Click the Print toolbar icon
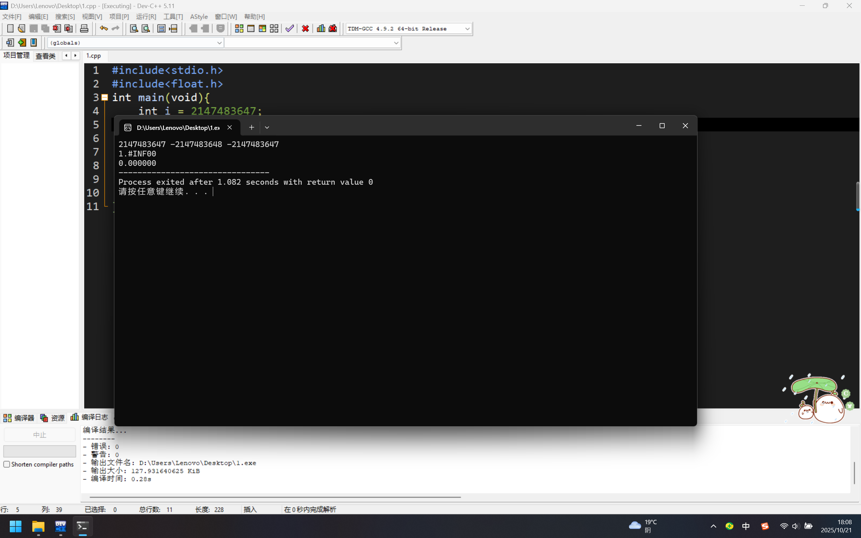861x538 pixels. pos(84,29)
